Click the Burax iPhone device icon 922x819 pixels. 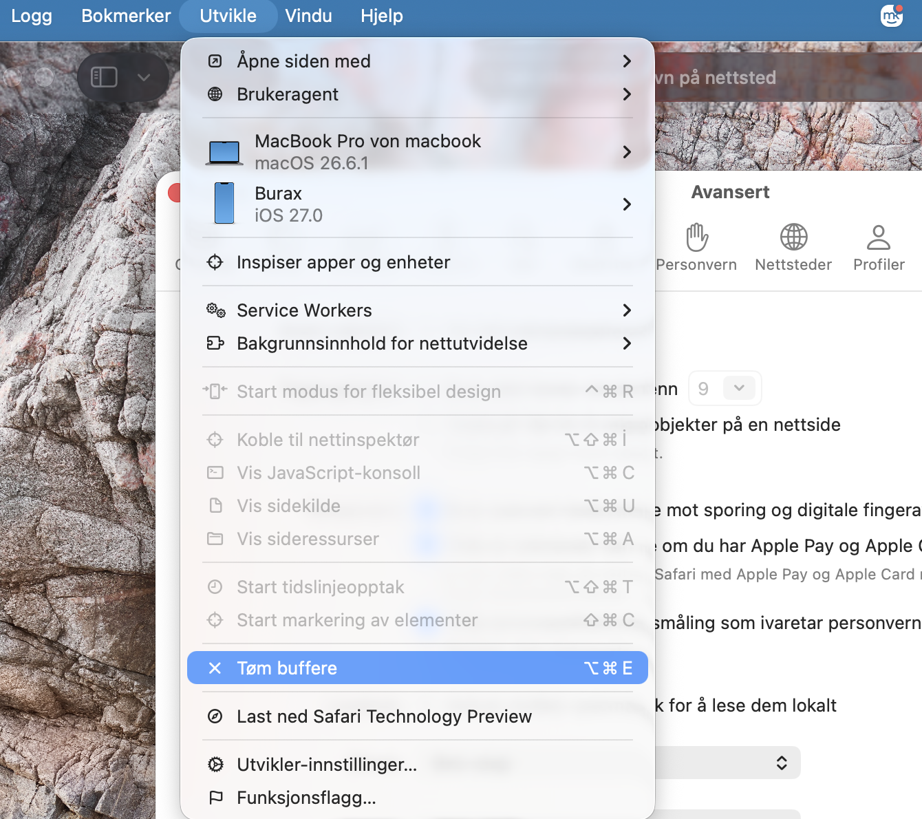[x=224, y=203]
